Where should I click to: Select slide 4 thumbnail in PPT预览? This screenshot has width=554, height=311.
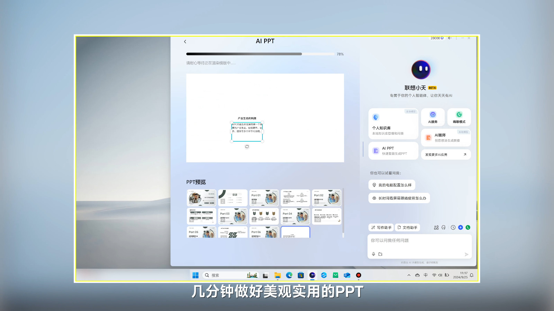click(x=295, y=198)
